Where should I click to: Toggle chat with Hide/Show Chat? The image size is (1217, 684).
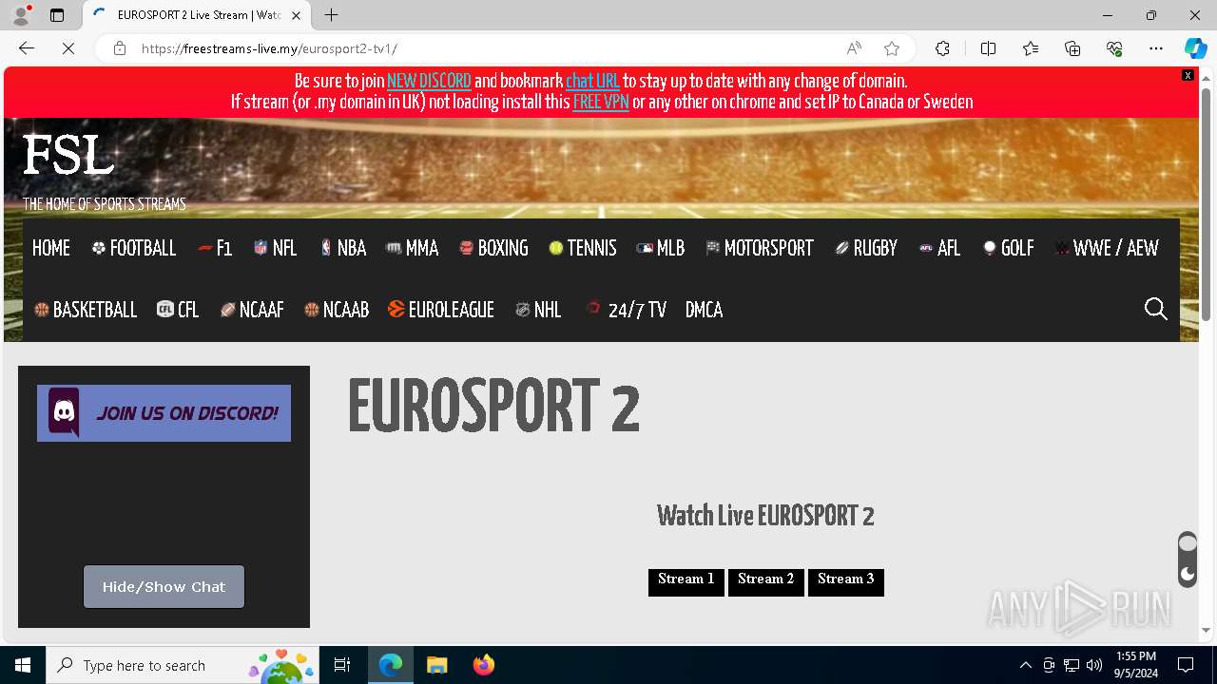tap(164, 587)
